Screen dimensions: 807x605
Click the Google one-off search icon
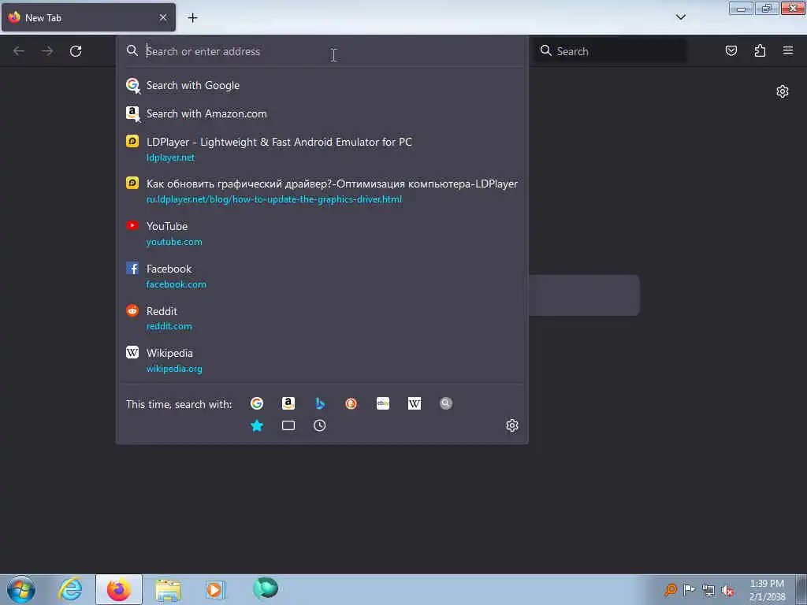coord(256,403)
